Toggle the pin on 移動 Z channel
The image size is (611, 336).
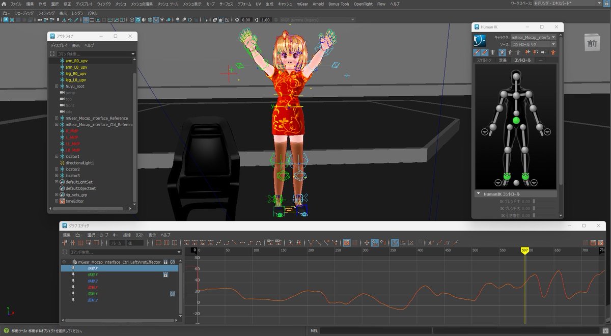pos(73,281)
